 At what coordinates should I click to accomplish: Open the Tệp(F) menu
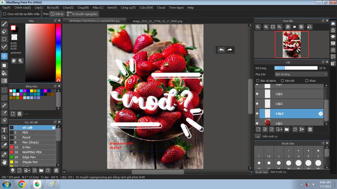click(x=6, y=8)
